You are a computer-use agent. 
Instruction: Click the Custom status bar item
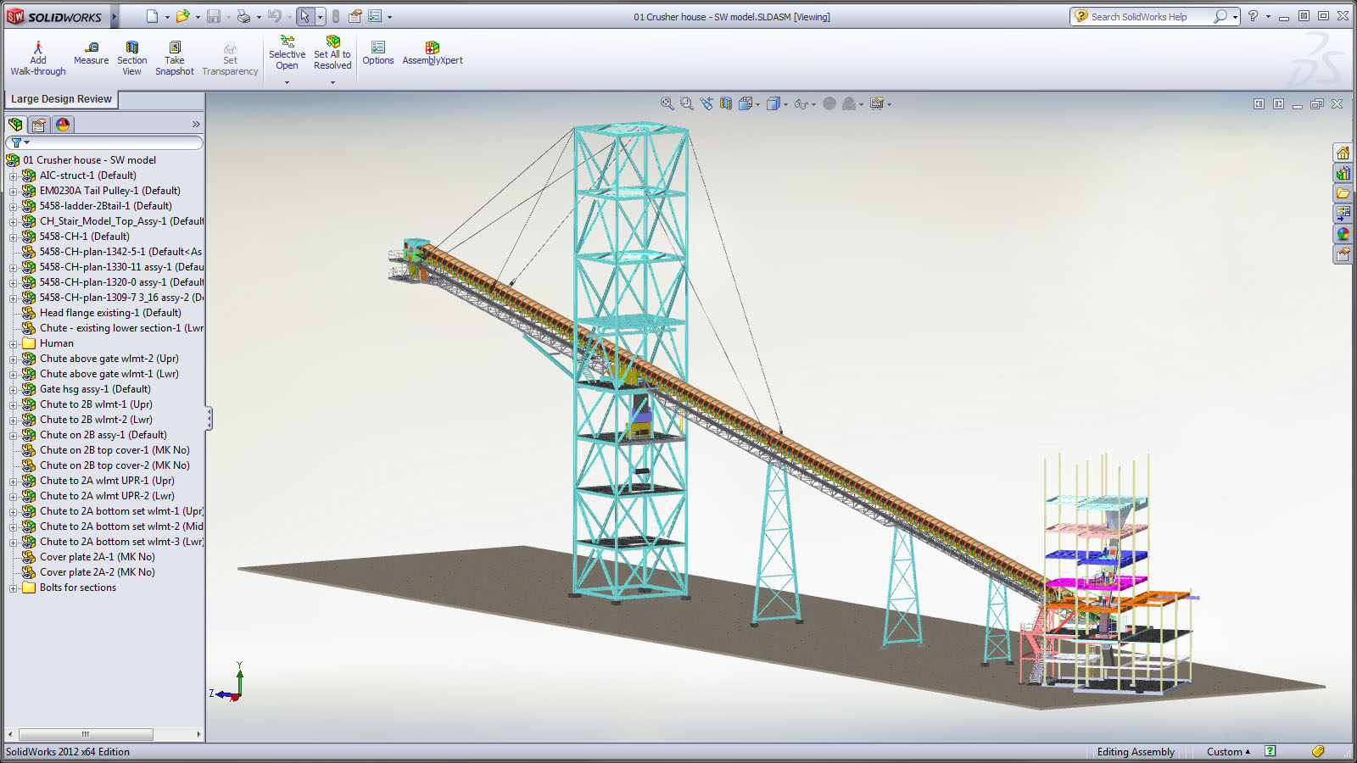click(1226, 751)
